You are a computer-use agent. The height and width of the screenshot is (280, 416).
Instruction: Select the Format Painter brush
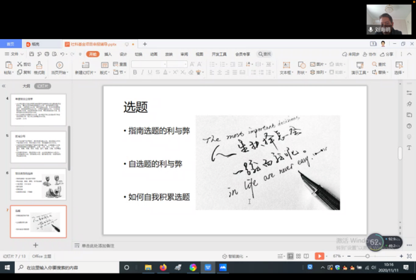(x=39, y=65)
